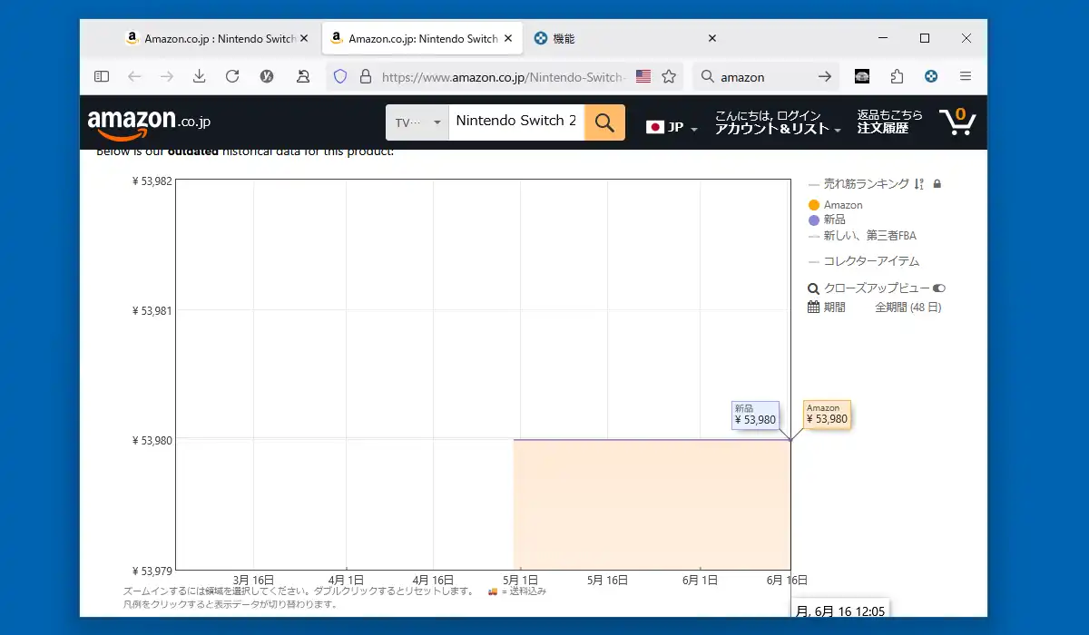Open the 返品もこちら 注文履歴 link
1089x635 pixels.
point(889,122)
